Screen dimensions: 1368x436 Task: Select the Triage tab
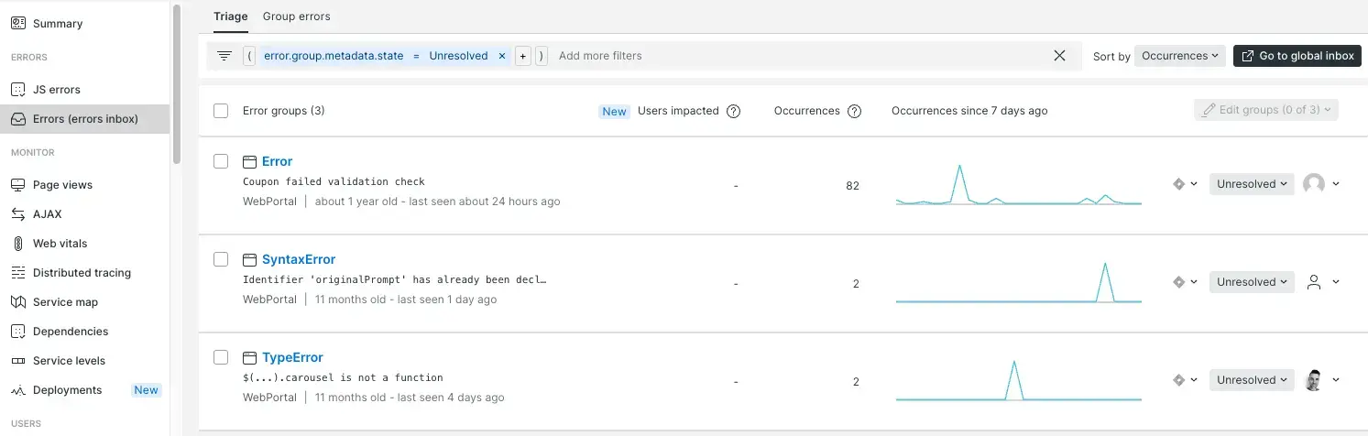click(231, 16)
